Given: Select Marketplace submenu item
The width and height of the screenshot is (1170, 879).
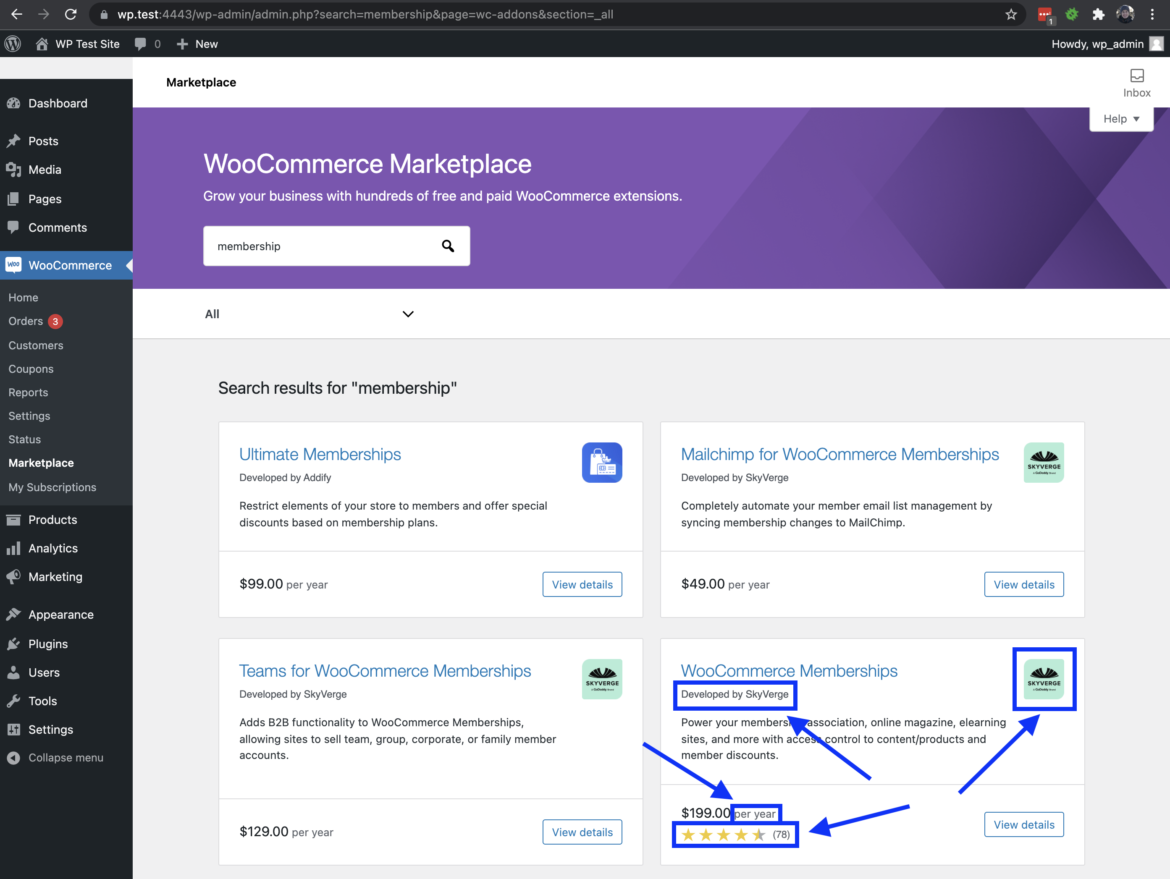Looking at the screenshot, I should point(41,463).
